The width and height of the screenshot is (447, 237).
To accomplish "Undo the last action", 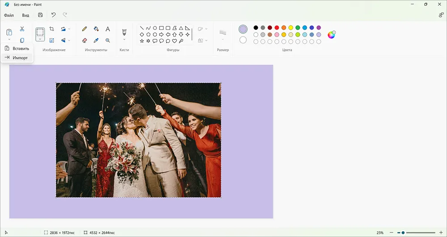I will tap(53, 15).
